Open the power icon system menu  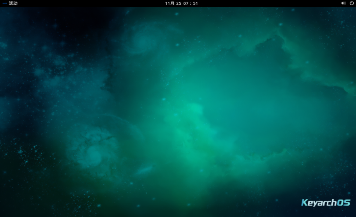tap(352, 3)
